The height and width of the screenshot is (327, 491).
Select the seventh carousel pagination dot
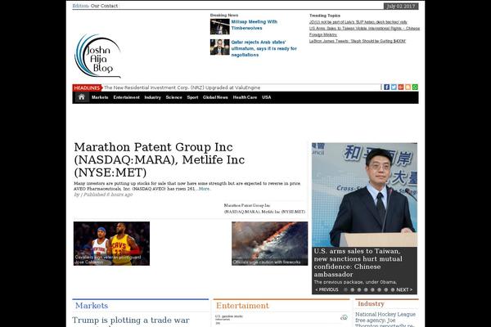pos(385,289)
